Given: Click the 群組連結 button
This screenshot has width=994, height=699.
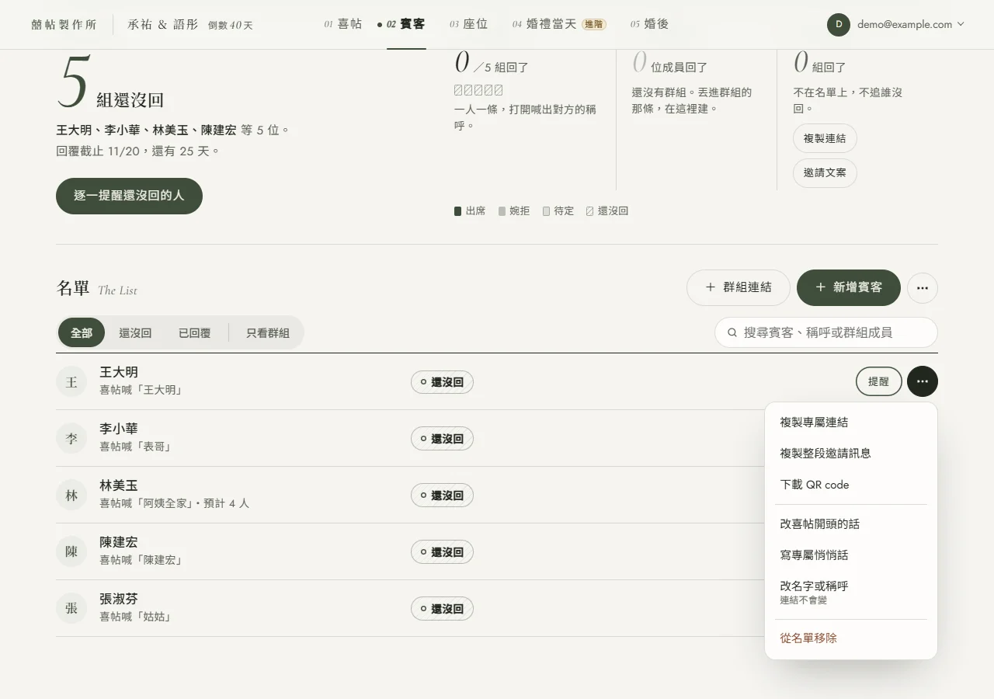Looking at the screenshot, I should click(x=739, y=287).
